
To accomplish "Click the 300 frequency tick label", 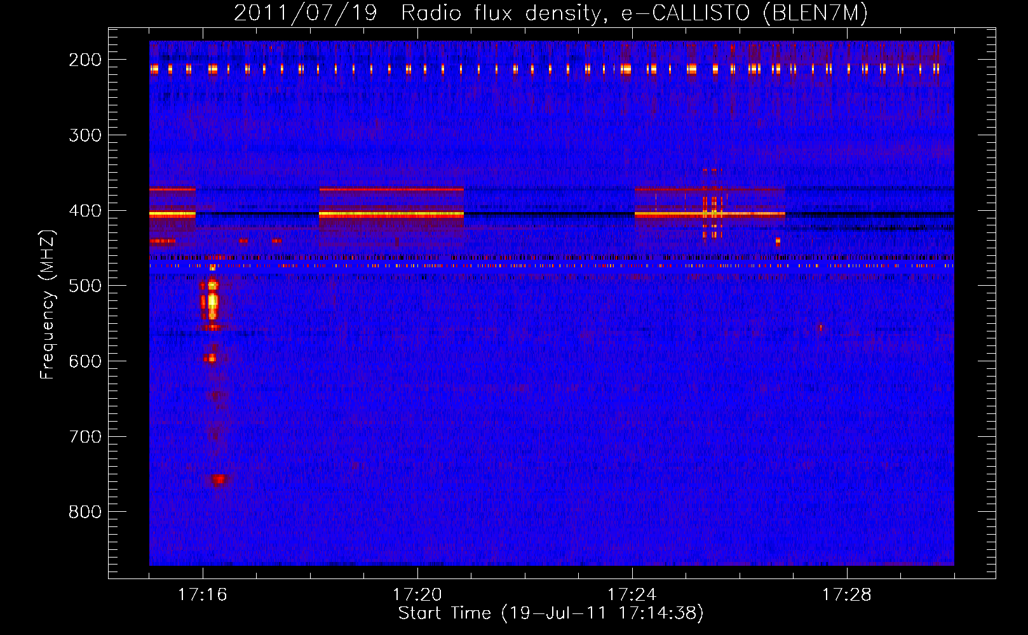I will (85, 135).
